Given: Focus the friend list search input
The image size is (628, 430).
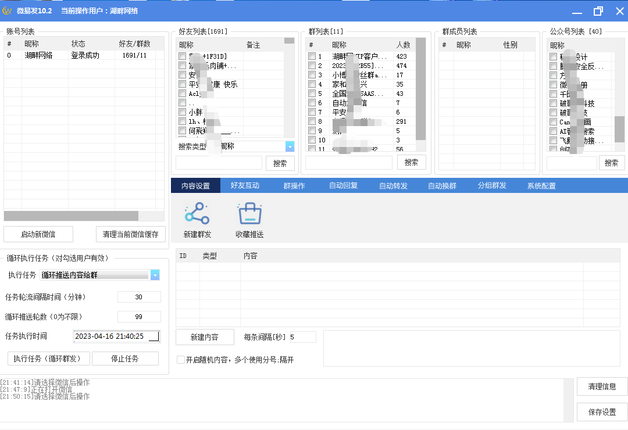Looking at the screenshot, I should point(219,163).
